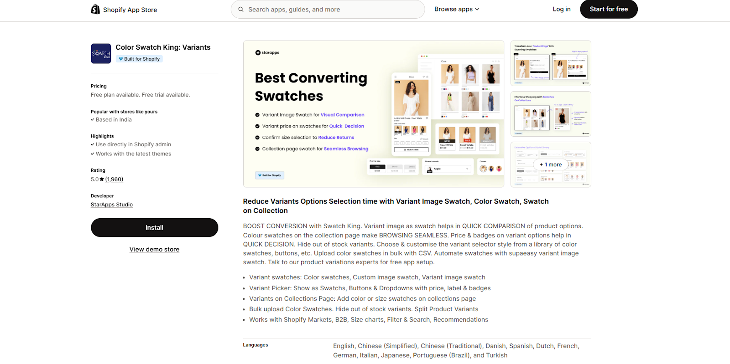Viewport: 730px width, 364px height.
Task: Click the search magnifier icon
Action: coord(241,10)
